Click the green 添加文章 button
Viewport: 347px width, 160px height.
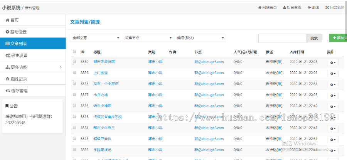click(338, 38)
